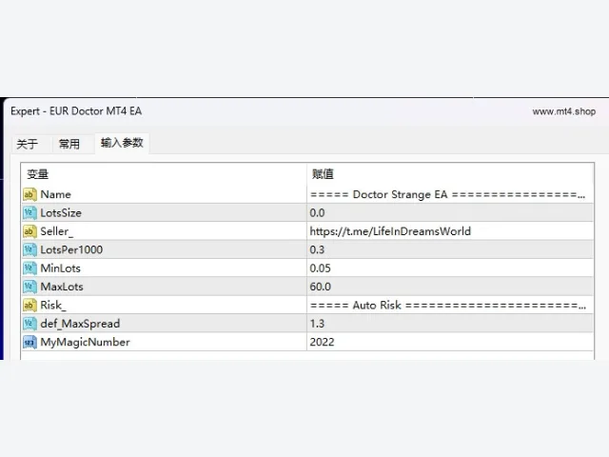Select the Seller_ variable label
The width and height of the screenshot is (609, 457).
(x=57, y=231)
